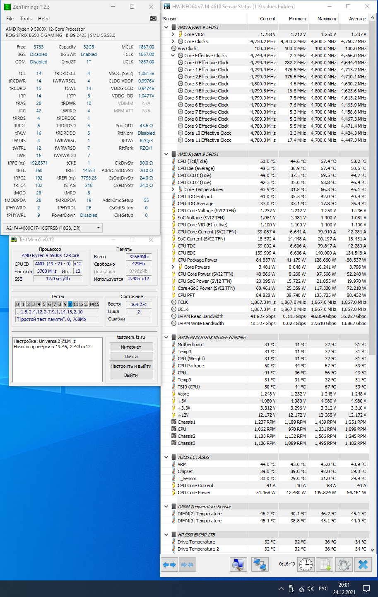Collapse ASUS ROG STRIX B550-E GAMING group
The image size is (378, 597).
[166, 337]
